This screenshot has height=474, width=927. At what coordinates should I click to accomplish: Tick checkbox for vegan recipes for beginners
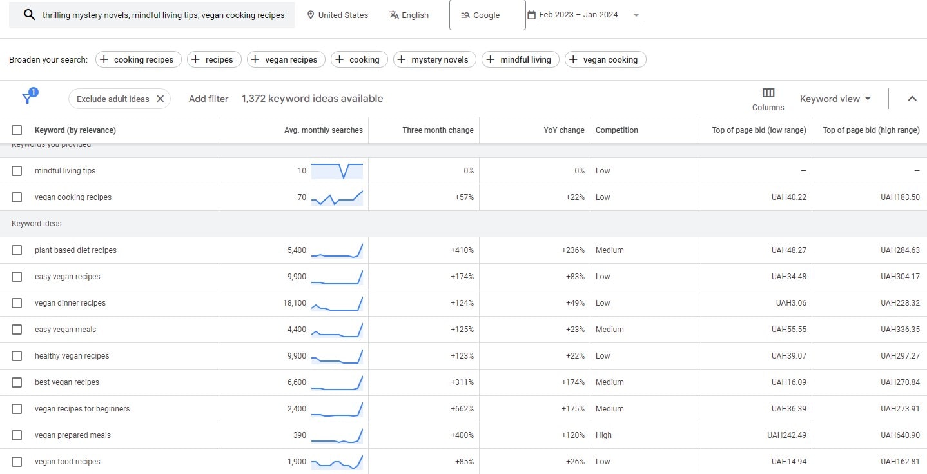point(17,409)
